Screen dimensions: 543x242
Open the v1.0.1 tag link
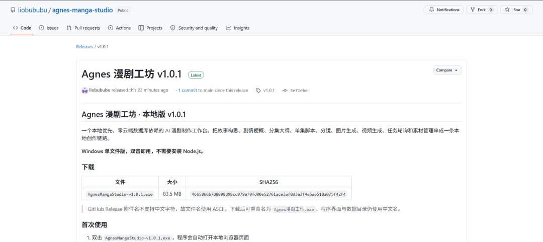tap(268, 91)
